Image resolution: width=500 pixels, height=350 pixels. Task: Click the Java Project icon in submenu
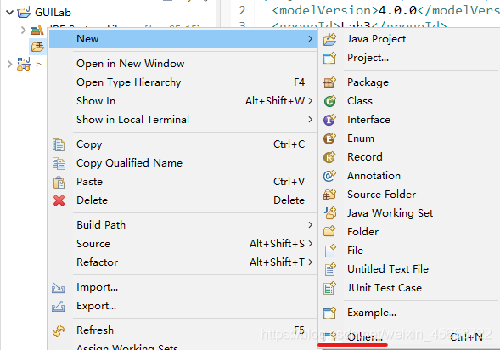[329, 39]
